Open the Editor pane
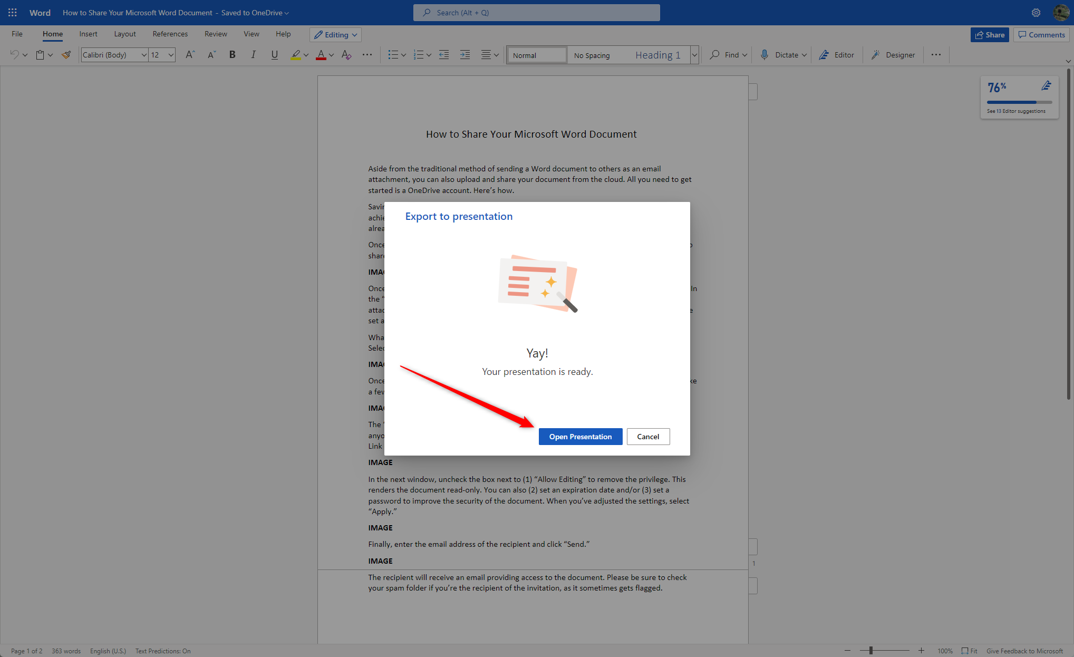 [837, 54]
